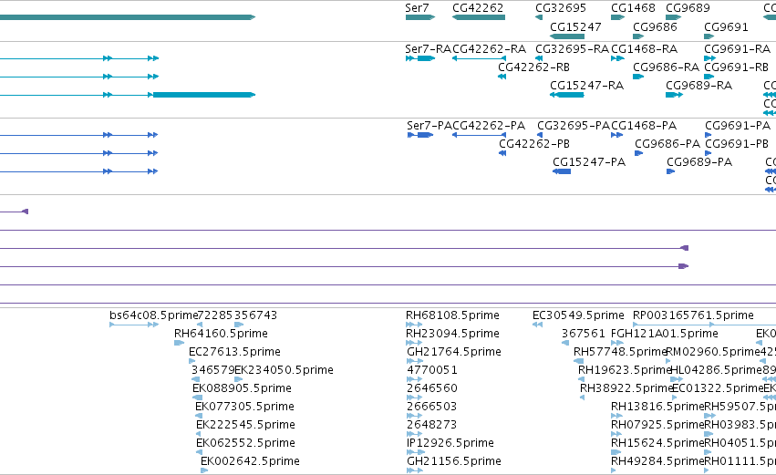Click the RH13816.5prime EST label

(657, 407)
